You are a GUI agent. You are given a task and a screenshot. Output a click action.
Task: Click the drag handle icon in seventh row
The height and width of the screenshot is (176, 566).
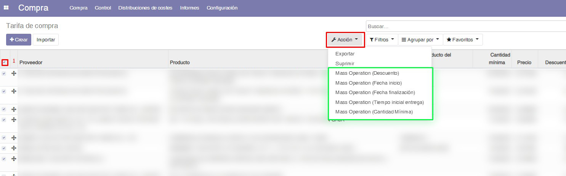[14, 159]
